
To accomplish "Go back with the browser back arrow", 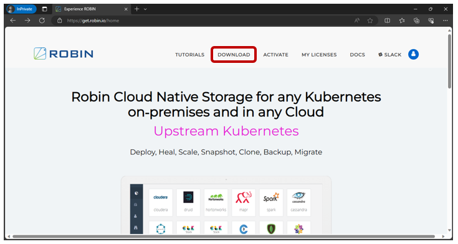I will 13,21.
